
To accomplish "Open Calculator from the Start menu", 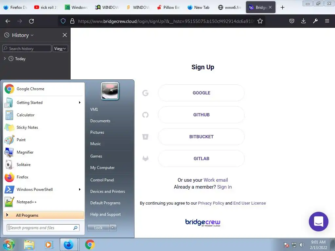I will (44, 115).
